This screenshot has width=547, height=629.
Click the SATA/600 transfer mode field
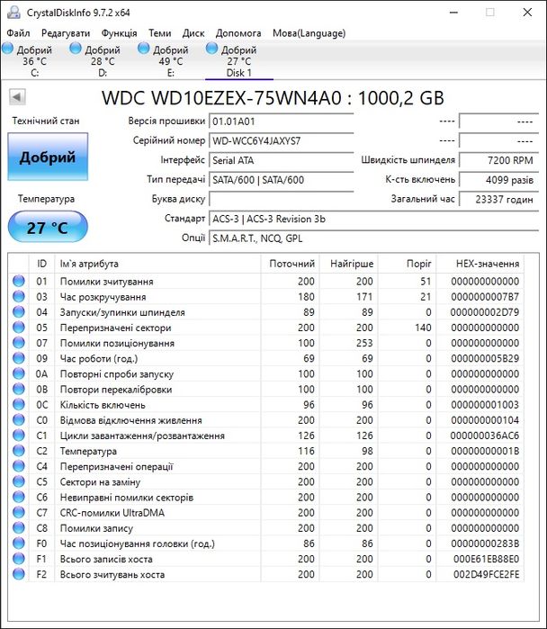pyautogui.click(x=281, y=180)
